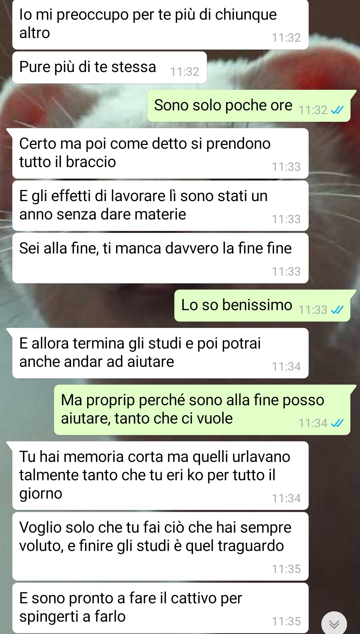
Task: Tap message 'Certo ma poi come detto'
Action: [160, 153]
